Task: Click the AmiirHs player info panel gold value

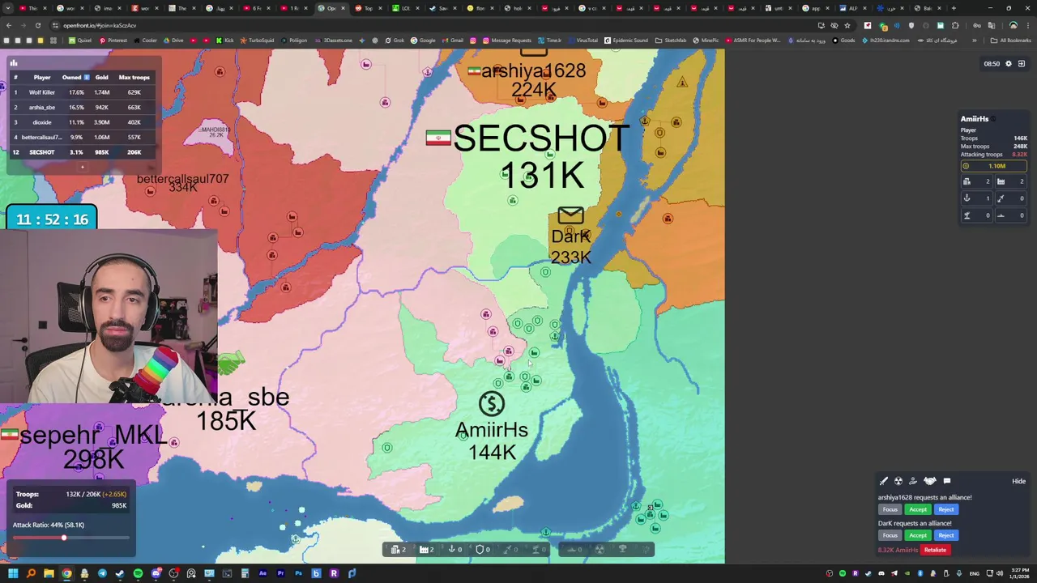Action: click(x=994, y=166)
